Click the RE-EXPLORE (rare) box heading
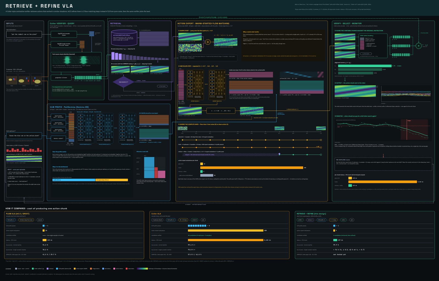Screen dimensions: 439x281 (x=343, y=160)
